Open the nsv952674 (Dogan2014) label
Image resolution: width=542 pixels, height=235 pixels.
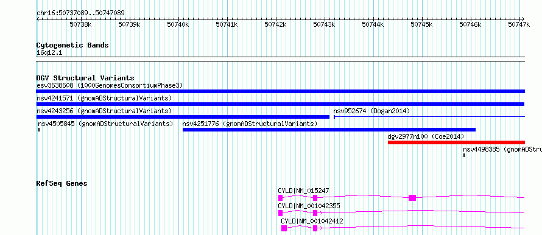tap(371, 111)
